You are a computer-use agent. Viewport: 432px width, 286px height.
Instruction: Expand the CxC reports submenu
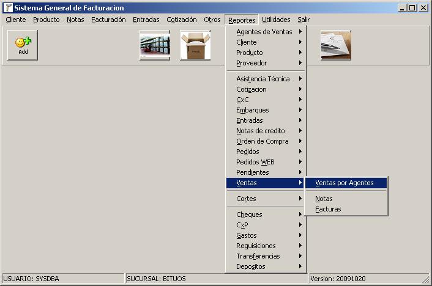266,100
